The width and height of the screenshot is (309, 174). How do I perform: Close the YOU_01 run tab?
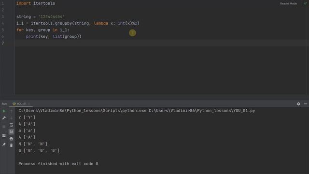tap(29, 104)
